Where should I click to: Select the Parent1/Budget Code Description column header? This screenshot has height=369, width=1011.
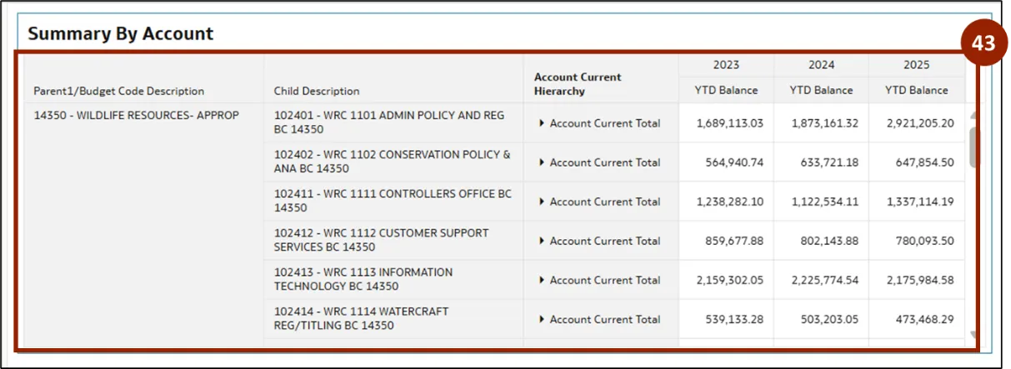(118, 91)
